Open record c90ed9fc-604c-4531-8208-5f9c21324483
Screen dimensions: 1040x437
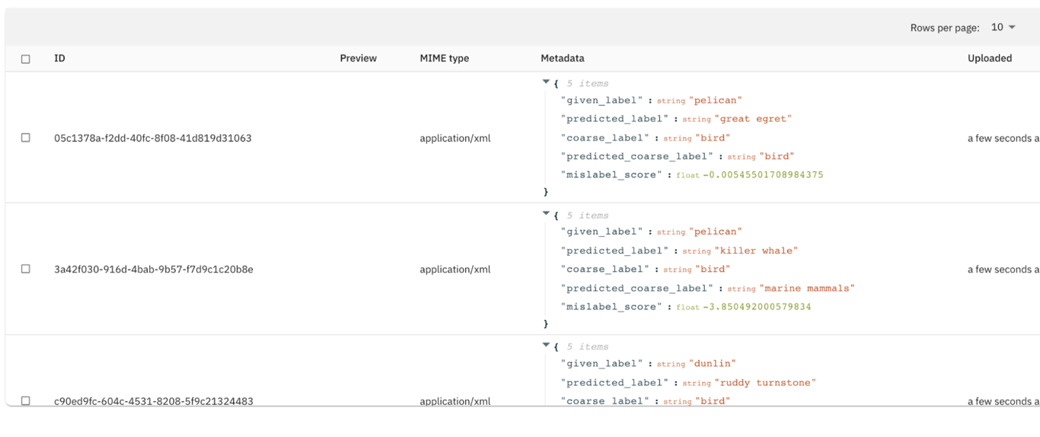[153, 400]
